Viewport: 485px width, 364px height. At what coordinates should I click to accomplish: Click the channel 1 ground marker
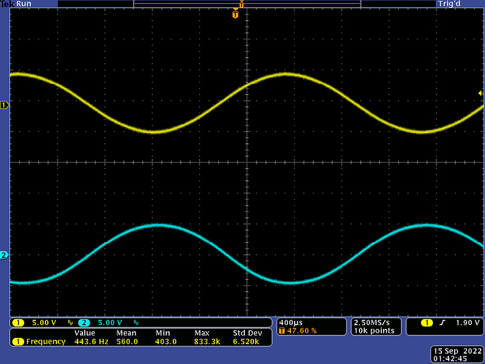(x=4, y=106)
